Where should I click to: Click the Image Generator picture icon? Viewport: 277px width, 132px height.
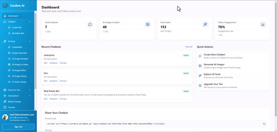tap(9, 53)
